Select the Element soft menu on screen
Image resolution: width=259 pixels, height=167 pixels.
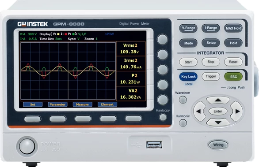coord(107,104)
